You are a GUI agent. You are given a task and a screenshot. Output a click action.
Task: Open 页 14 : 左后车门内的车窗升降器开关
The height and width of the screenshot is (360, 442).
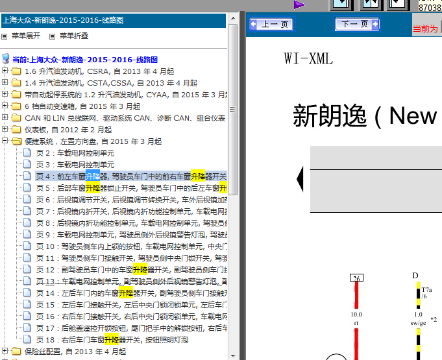[x=131, y=294]
